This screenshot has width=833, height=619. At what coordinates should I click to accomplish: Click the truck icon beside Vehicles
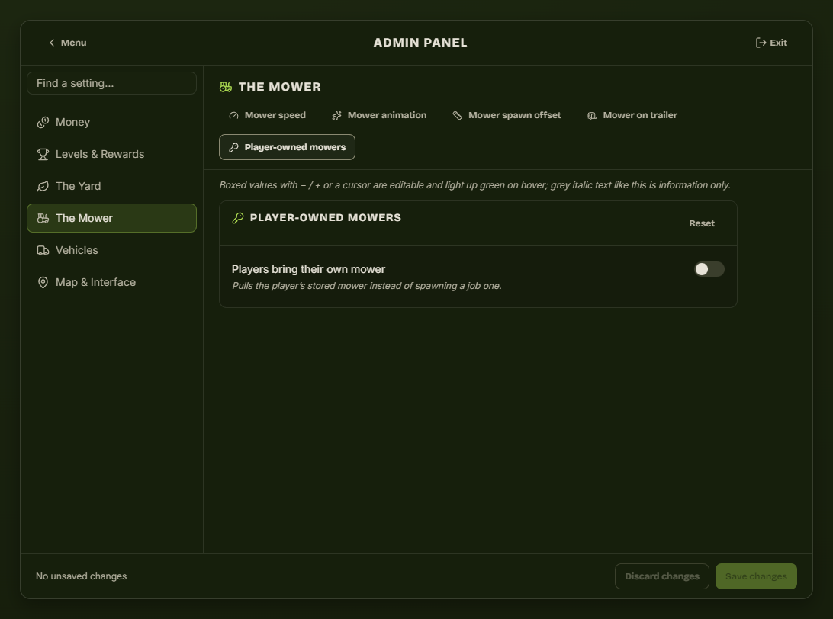43,251
